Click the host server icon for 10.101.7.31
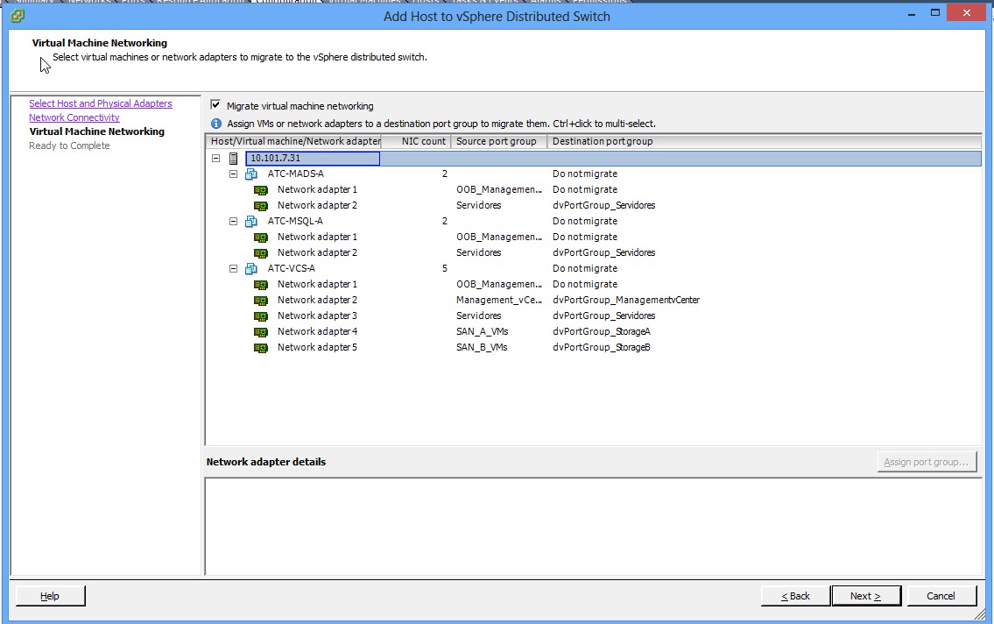Image resolution: width=994 pixels, height=624 pixels. 234,159
